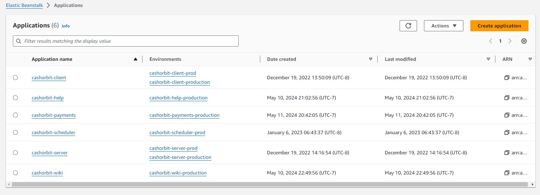This screenshot has height=195, width=540.
Task: Select the cashorbit-payments radio button
Action: [15, 115]
